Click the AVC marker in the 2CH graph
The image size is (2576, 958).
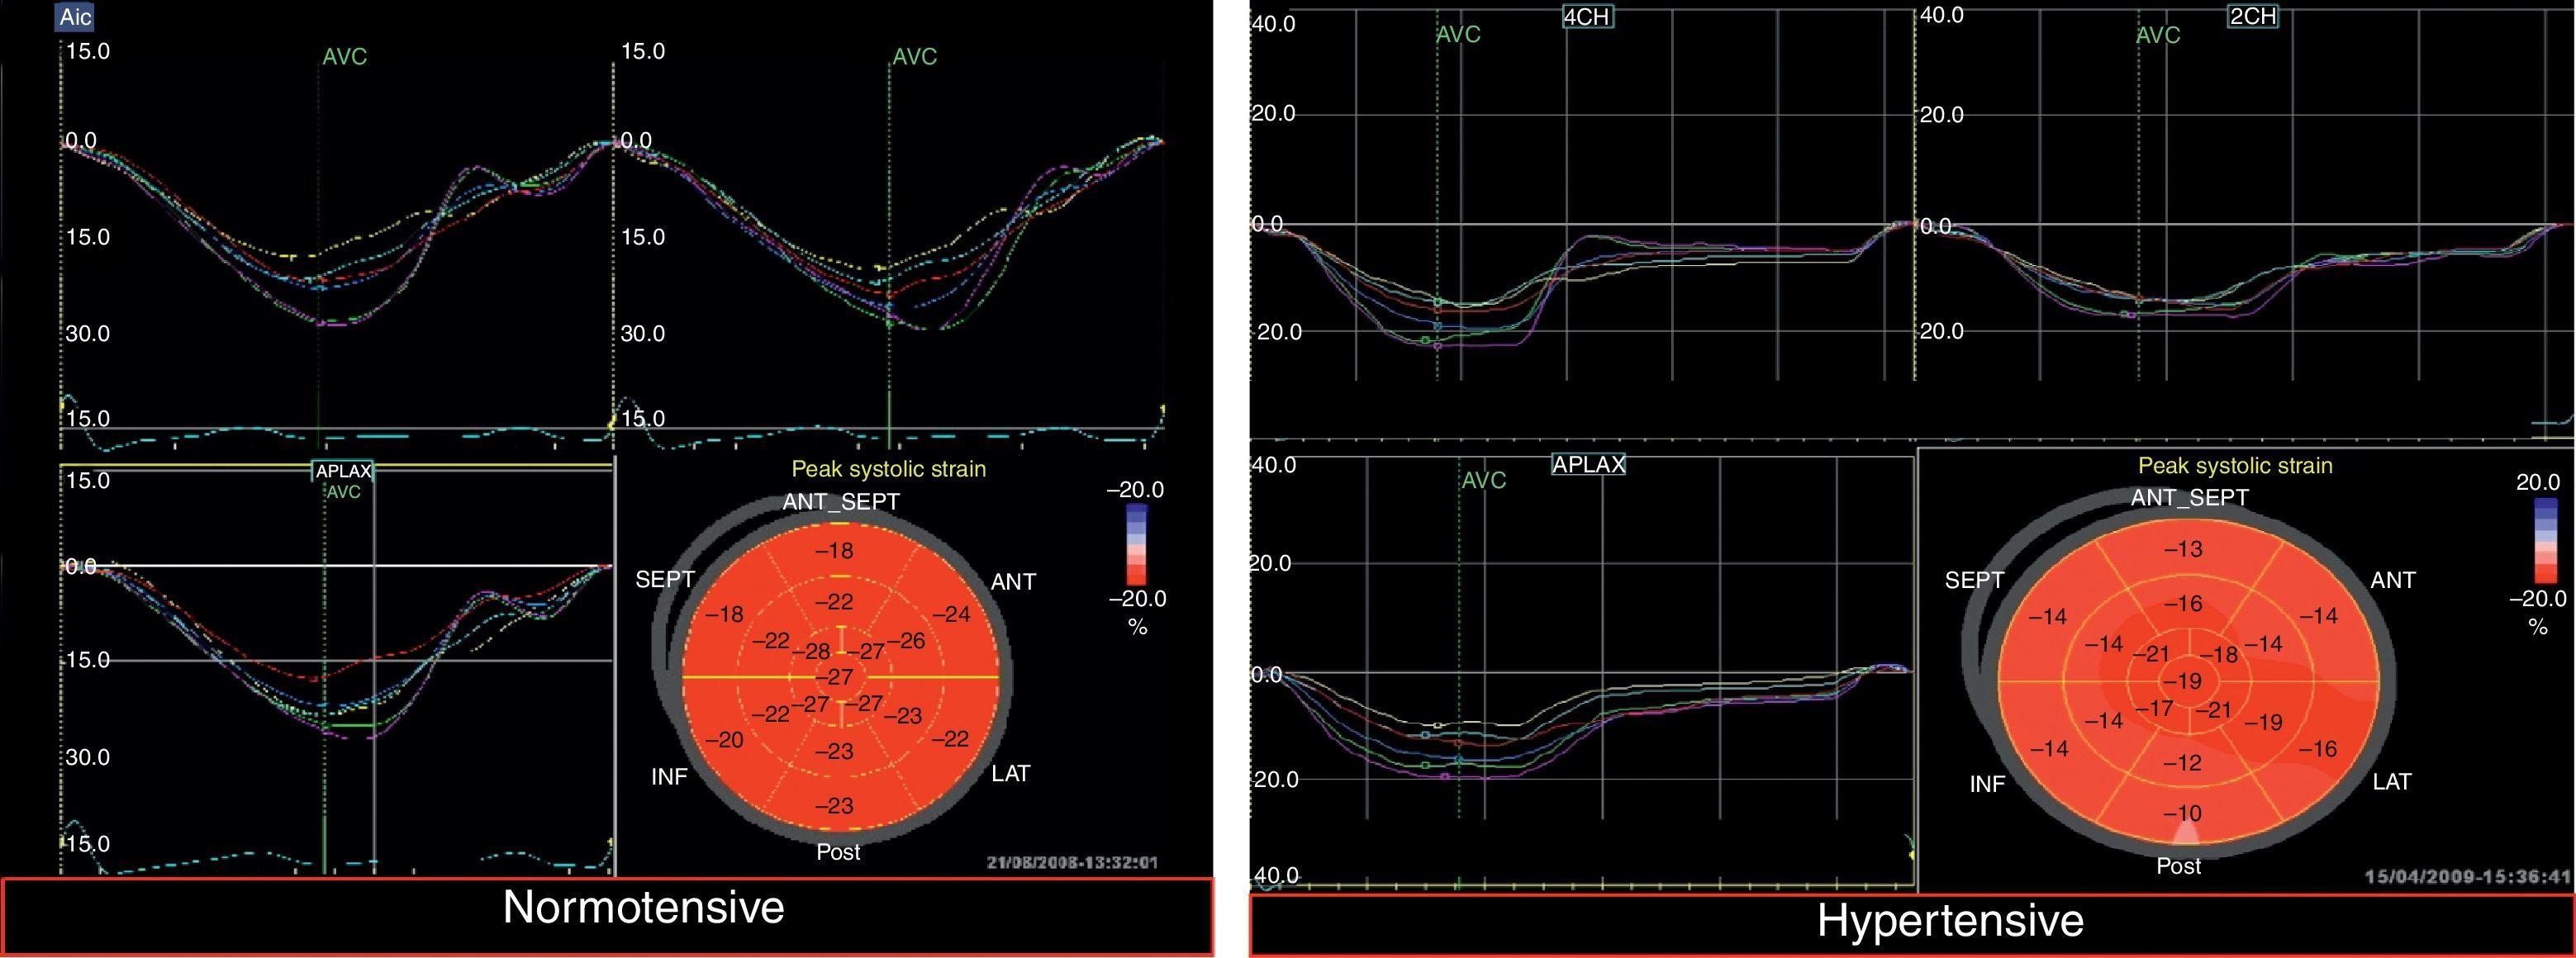point(2157,35)
